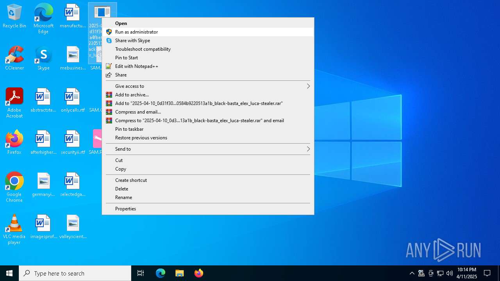Screen dimensions: 500x281
Task: Choose Edit with Notepad++
Action: pyautogui.click(x=208, y=66)
